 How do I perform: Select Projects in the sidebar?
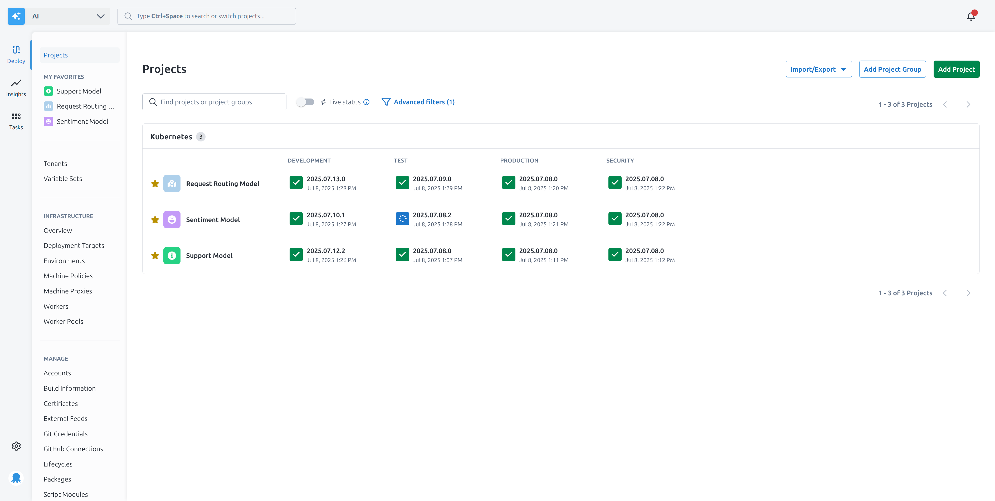pos(80,55)
